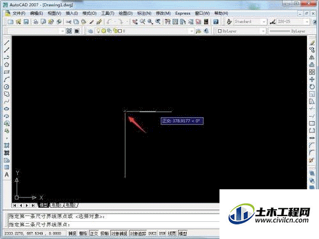Click the Plot printer icon
The image size is (319, 239).
(36, 22)
